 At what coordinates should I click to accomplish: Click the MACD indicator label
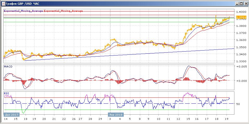tap(8, 66)
